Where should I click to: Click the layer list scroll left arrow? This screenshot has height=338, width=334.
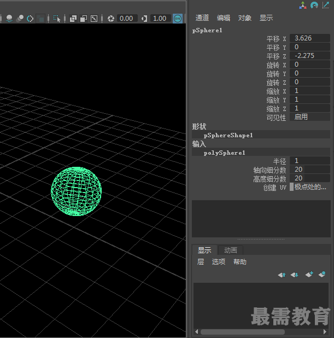point(197,331)
